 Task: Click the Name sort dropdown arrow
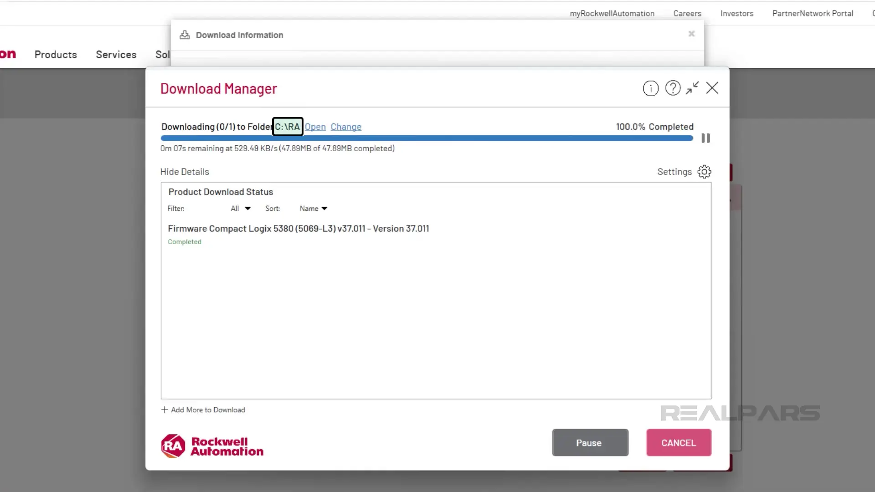pos(324,208)
